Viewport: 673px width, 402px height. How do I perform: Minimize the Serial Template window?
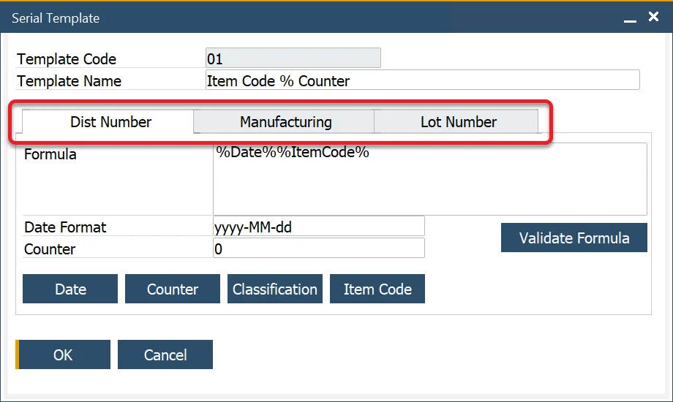point(630,18)
